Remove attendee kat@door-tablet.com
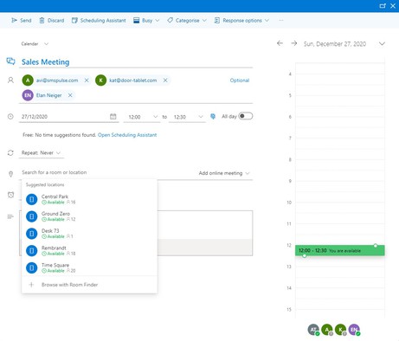The height and width of the screenshot is (341, 399). [x=165, y=80]
